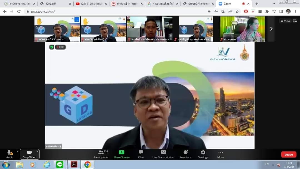
Task: Click the red Leave button
Action: coord(289,155)
